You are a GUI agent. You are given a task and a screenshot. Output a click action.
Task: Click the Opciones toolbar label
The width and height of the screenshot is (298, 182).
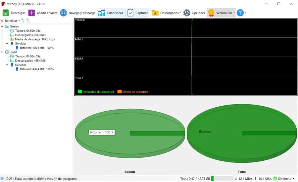coord(198,13)
